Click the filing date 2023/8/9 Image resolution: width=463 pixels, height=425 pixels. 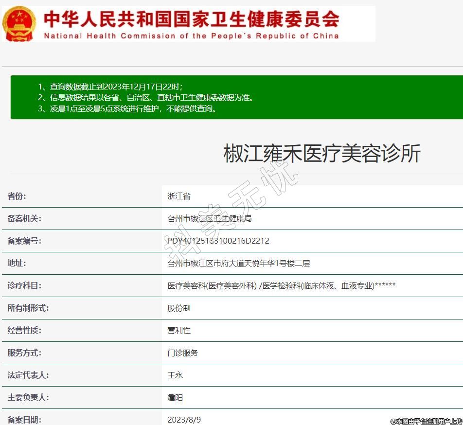click(x=184, y=419)
